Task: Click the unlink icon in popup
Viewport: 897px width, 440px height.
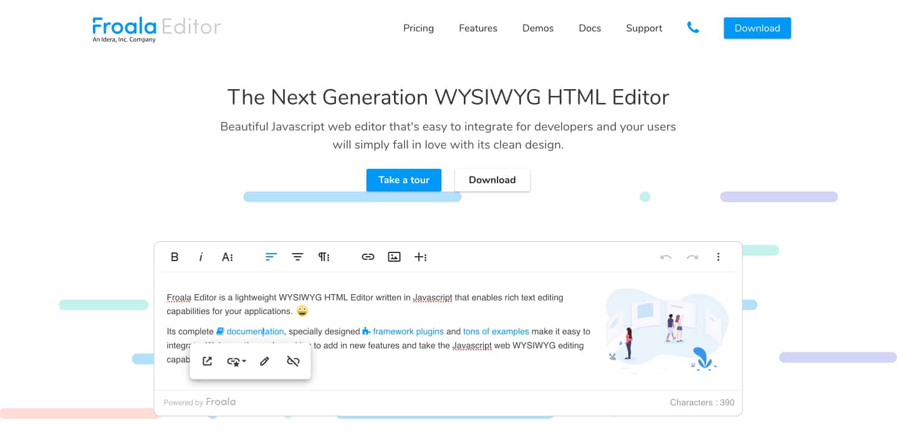Action: (293, 361)
